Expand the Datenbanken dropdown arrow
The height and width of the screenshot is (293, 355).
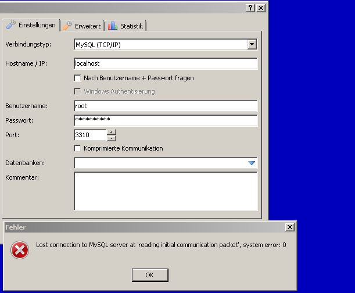[252, 163]
